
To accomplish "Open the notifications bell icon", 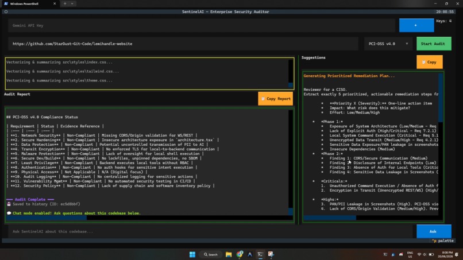I will pyautogui.click(x=457, y=254).
